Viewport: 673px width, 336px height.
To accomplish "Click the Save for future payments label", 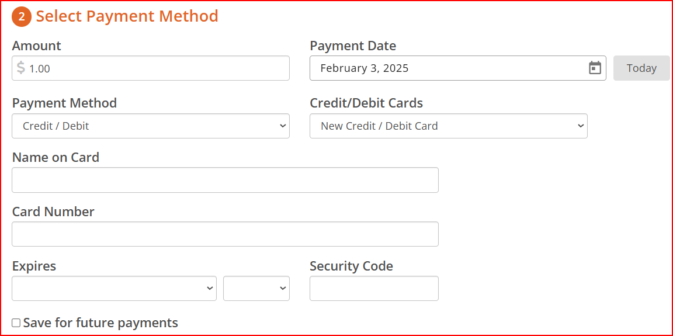I will coord(100,323).
